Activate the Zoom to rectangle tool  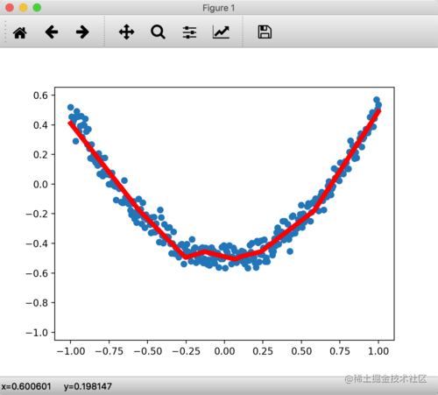(158, 32)
